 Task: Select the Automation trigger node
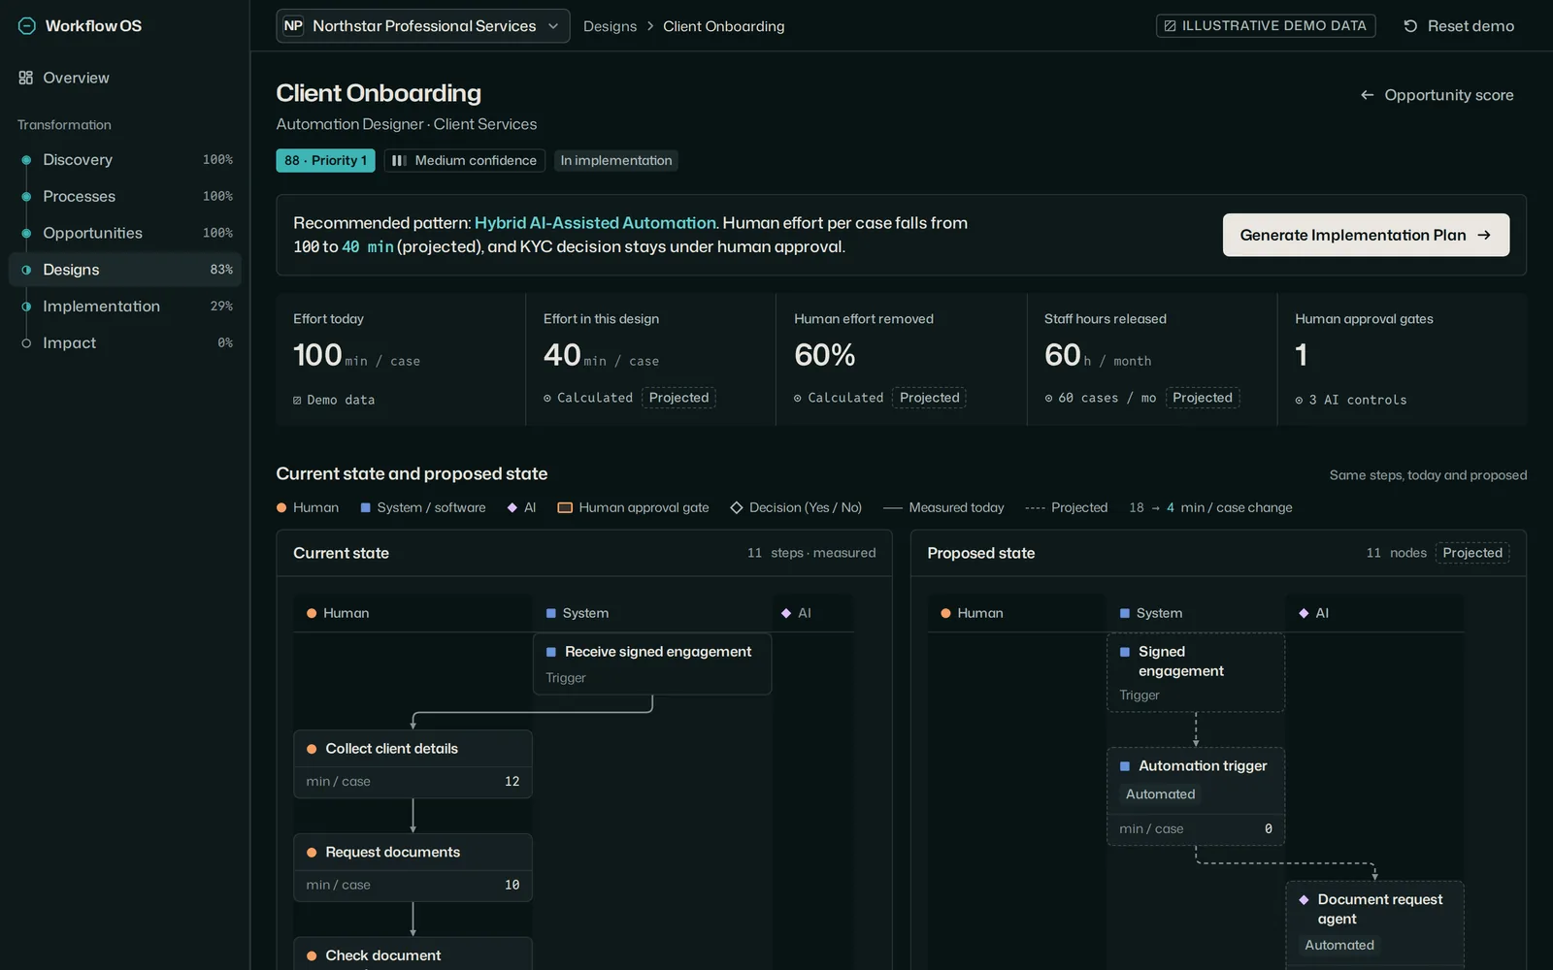pos(1196,796)
